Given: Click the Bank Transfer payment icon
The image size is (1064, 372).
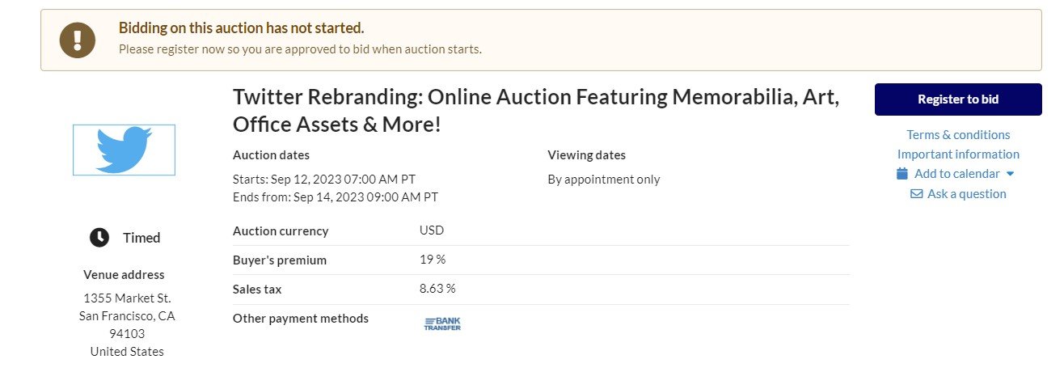Looking at the screenshot, I should [442, 323].
